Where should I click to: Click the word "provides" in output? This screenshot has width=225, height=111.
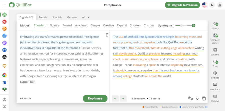[x=155, y=54]
